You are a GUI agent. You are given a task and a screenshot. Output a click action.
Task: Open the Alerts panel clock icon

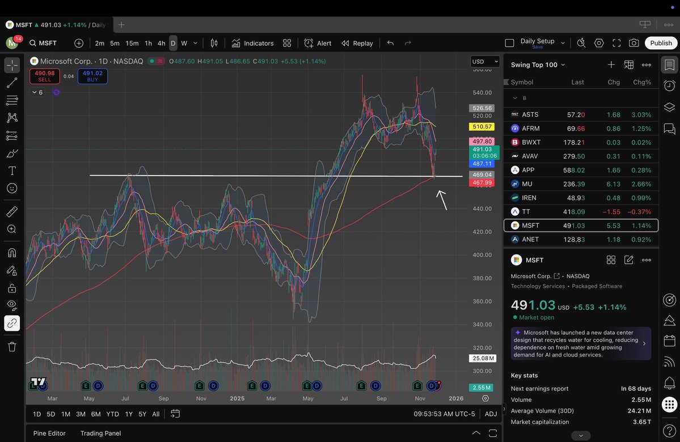click(669, 86)
